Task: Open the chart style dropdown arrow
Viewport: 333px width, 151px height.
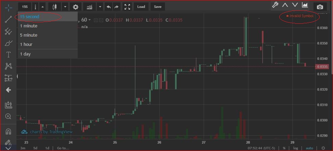Action: pos(65,7)
